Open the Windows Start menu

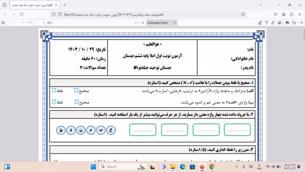93,167
